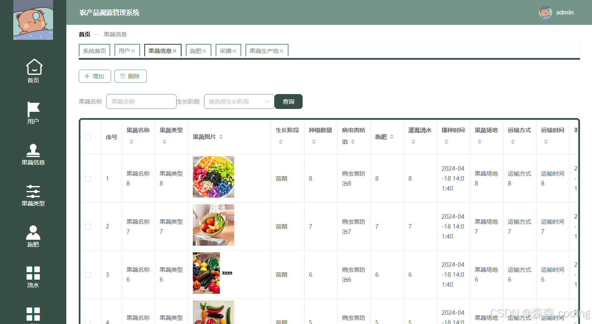Open the 用户 flag icon in sidebar
This screenshot has width=592, height=324.
click(x=33, y=109)
